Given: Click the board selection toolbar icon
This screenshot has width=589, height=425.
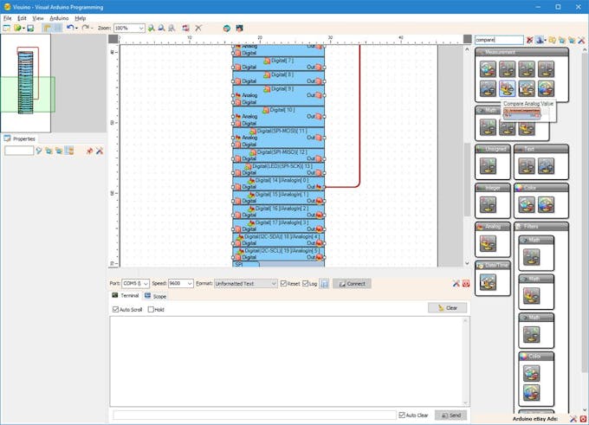Looking at the screenshot, I should (x=239, y=29).
